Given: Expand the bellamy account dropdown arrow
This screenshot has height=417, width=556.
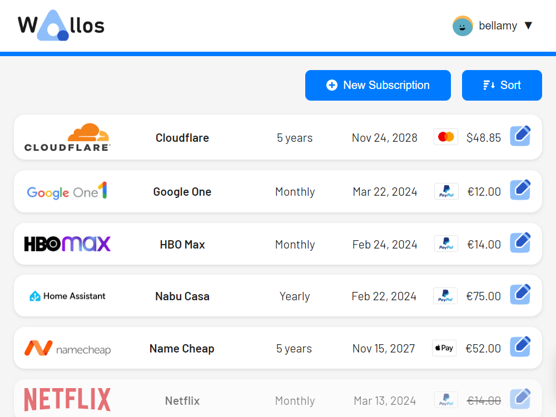Looking at the screenshot, I should (528, 26).
